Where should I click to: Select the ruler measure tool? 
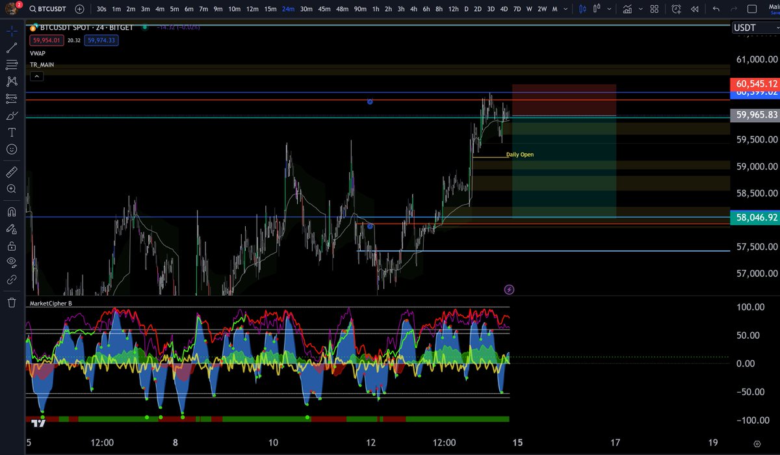tap(12, 172)
